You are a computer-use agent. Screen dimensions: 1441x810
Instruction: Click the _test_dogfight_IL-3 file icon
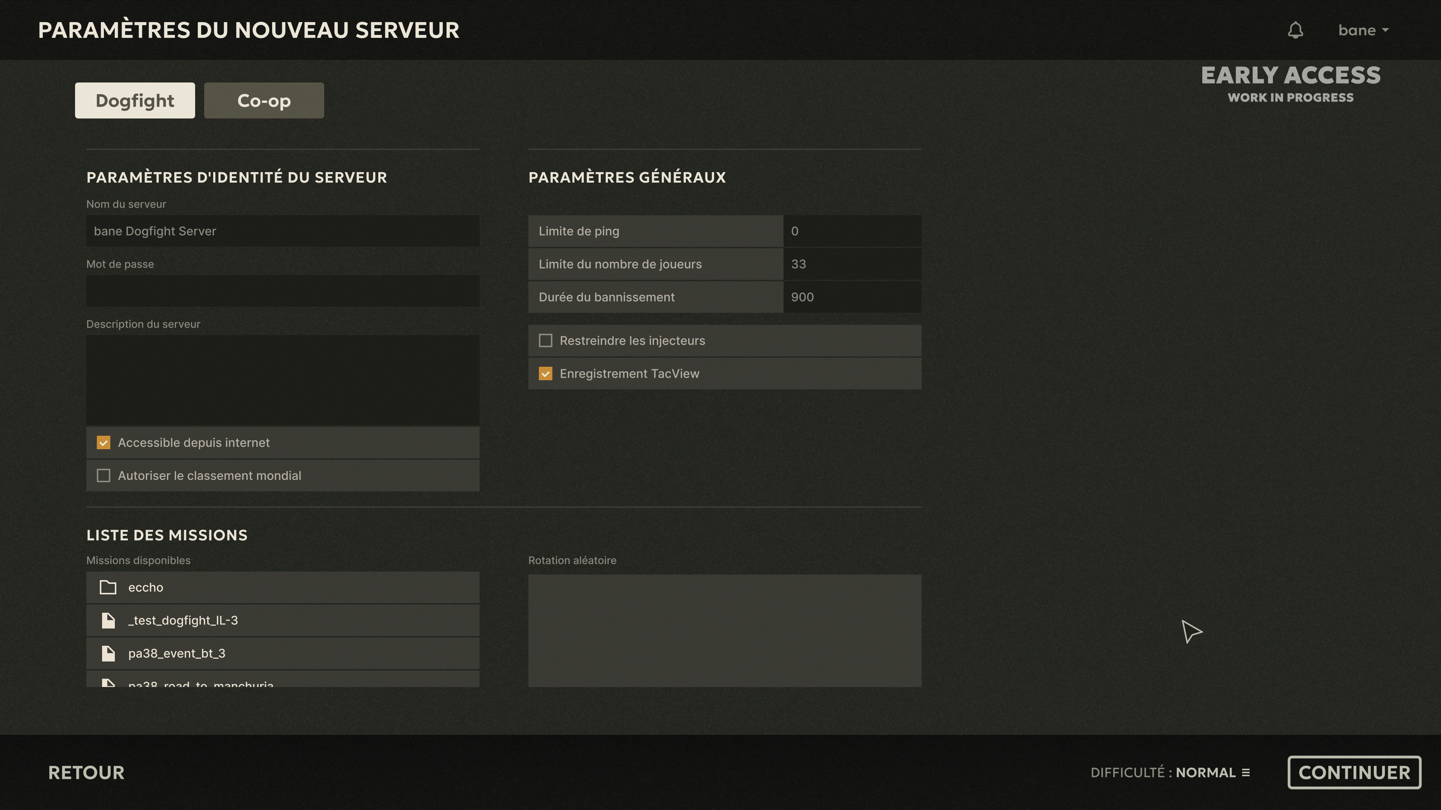click(108, 620)
